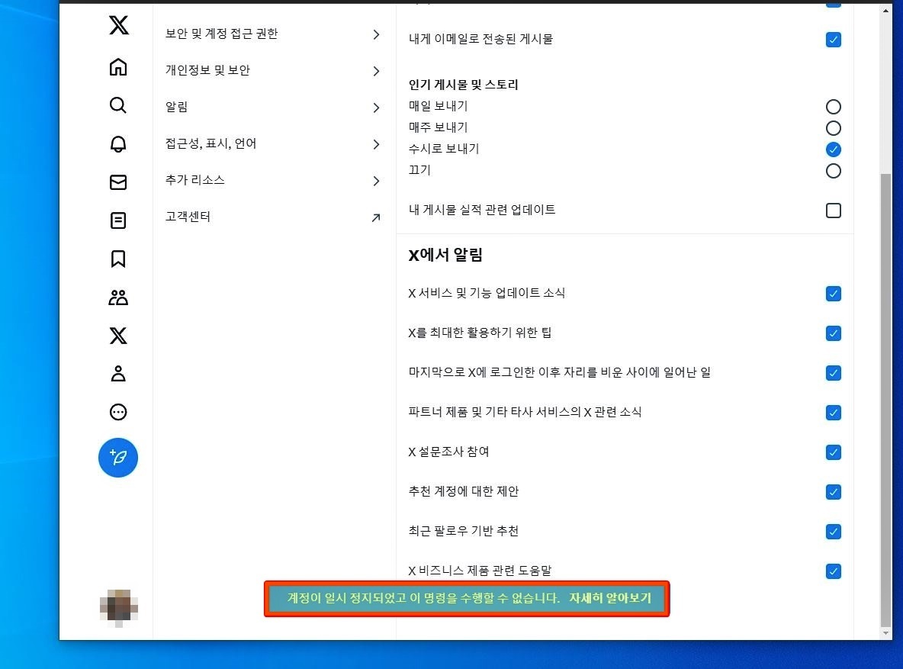
Task: Click 인기 게시물 및 스토리 heading
Action: point(463,85)
